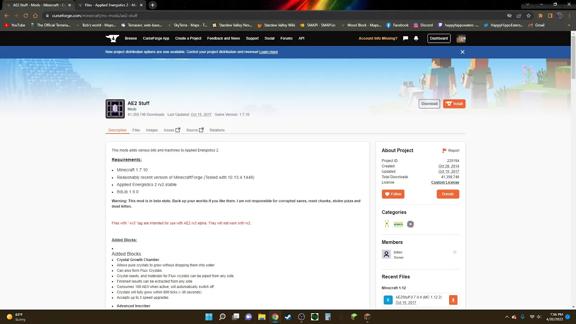Viewport: 576px width, 324px height.
Task: Open Stardew Valley Wiki bookmark
Action: 276,25
